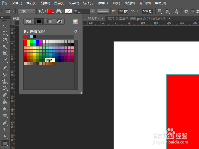
Task: Pick the recent light blue swatch
Action: pos(32,37)
